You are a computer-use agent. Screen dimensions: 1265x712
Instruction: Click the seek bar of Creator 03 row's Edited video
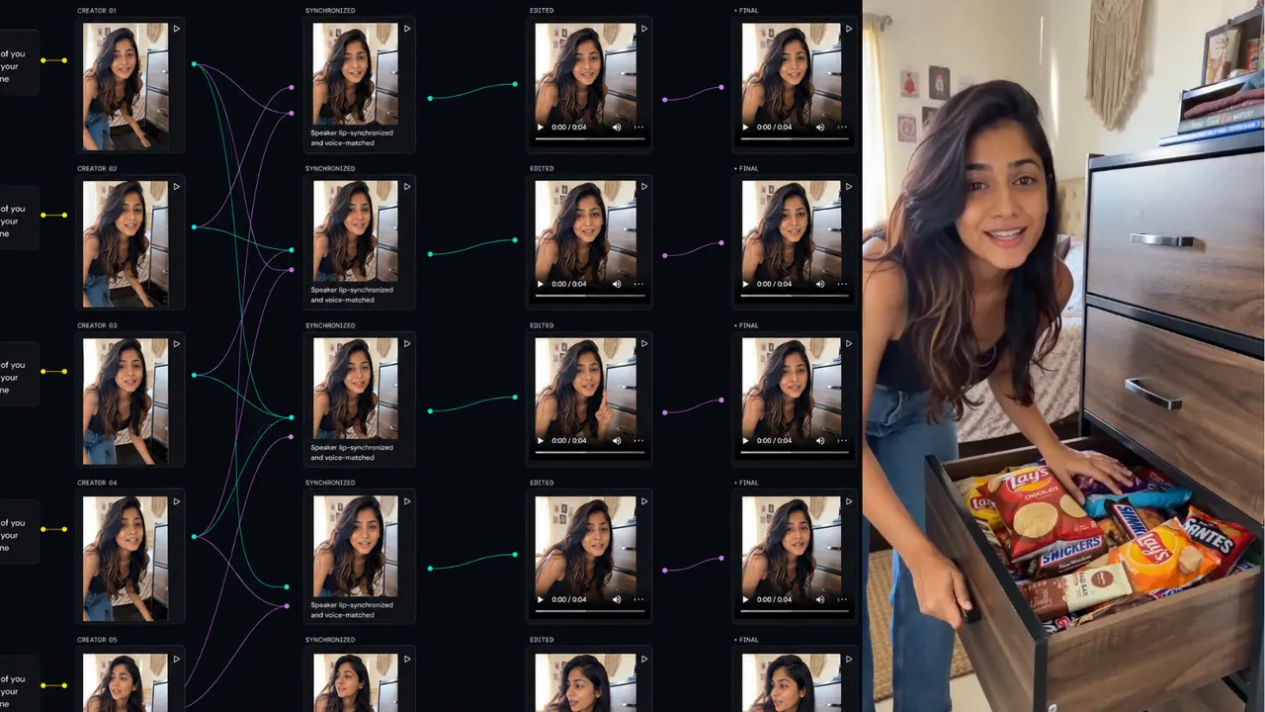(591, 453)
